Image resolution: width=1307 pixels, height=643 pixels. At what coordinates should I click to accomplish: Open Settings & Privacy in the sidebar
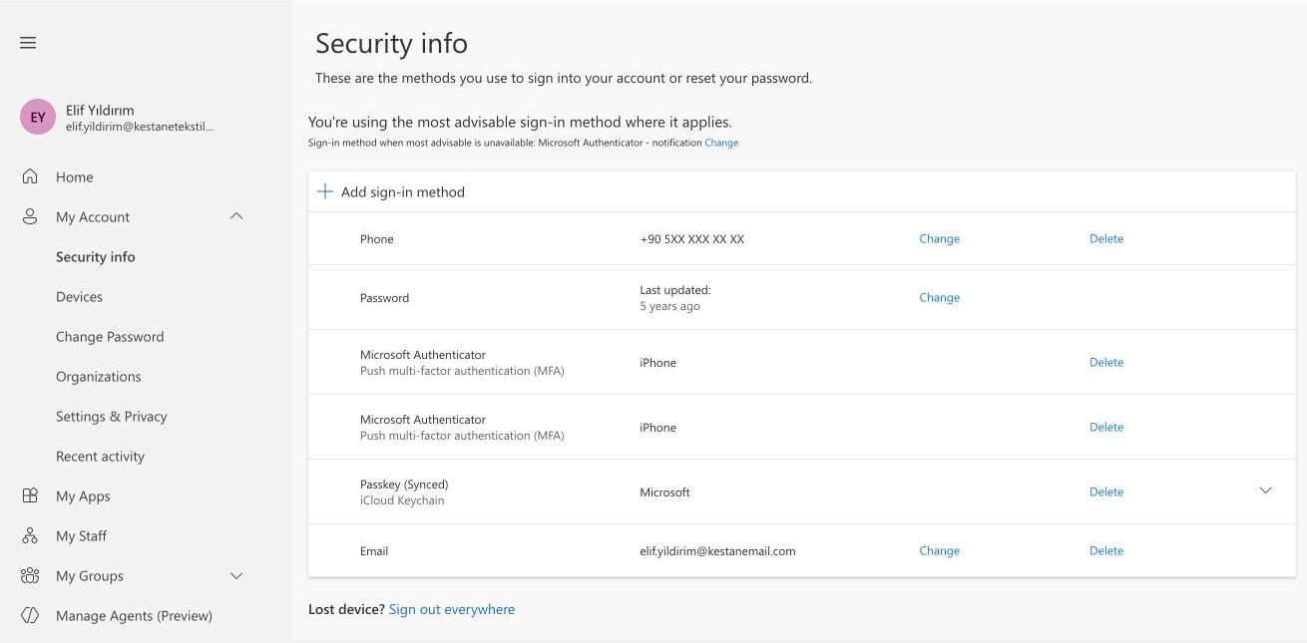pyautogui.click(x=112, y=417)
